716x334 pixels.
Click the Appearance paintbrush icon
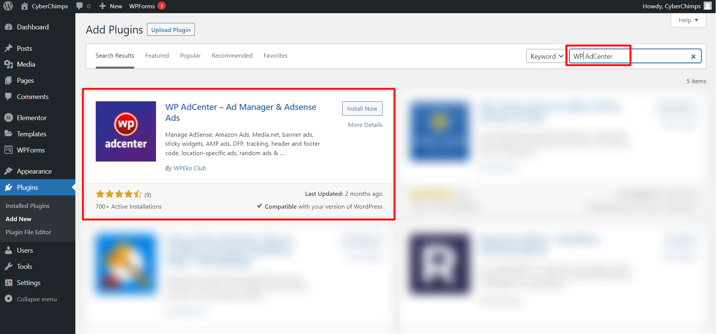[8, 171]
